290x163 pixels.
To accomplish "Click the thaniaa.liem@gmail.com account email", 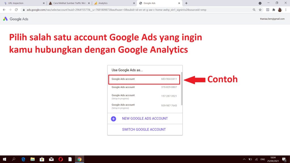I will (x=272, y=19).
